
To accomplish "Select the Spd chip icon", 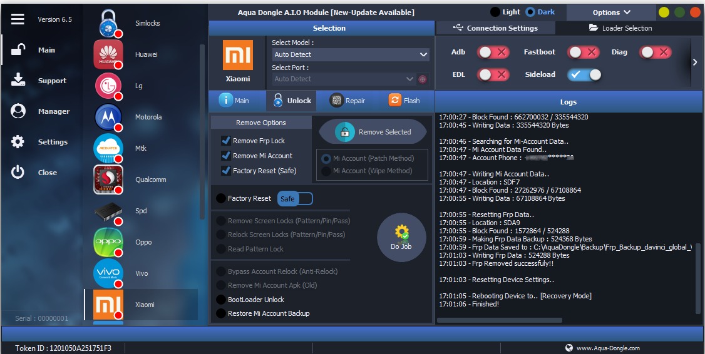I will click(108, 211).
